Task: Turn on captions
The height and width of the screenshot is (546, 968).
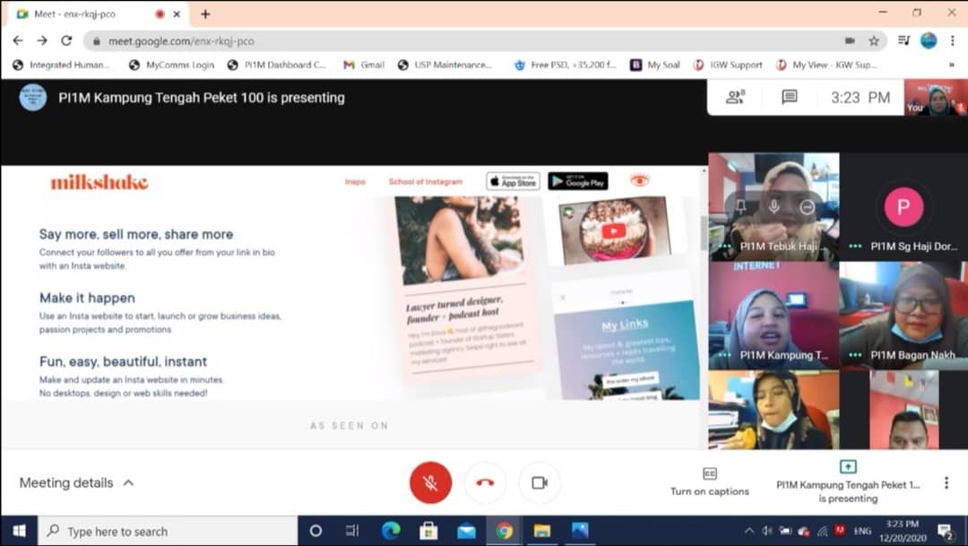Action: (709, 481)
